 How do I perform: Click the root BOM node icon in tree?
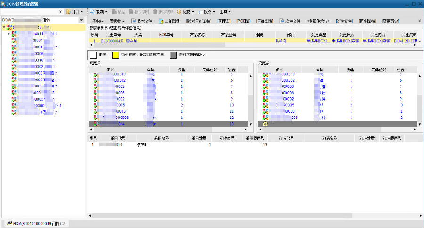coord(9,27)
